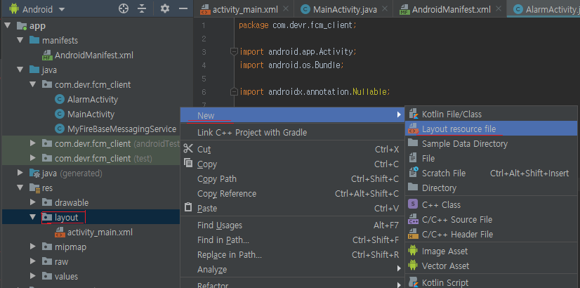Collapse the app module node

[8, 26]
